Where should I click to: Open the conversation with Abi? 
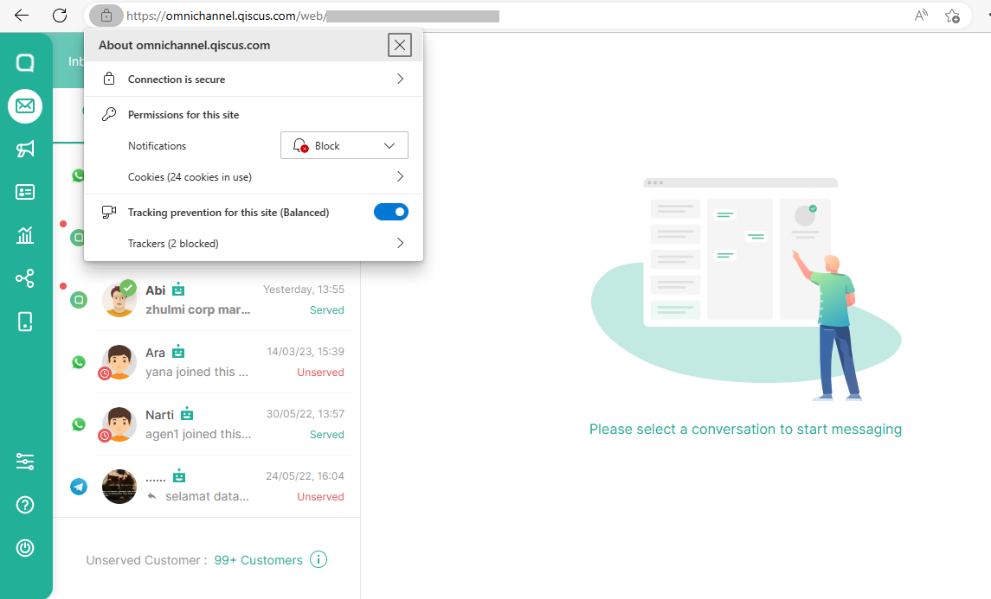click(223, 300)
